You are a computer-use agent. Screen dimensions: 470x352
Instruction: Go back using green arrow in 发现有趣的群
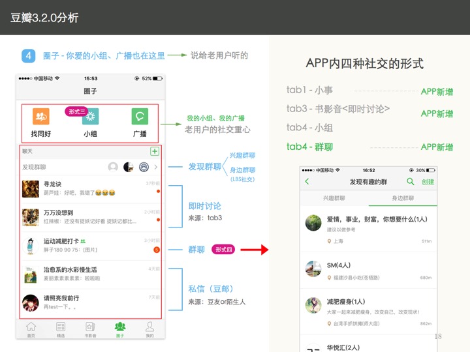(307, 181)
